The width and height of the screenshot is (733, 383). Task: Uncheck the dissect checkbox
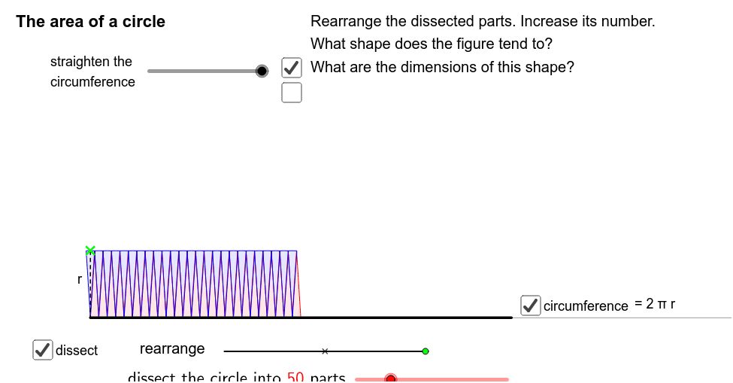coord(43,350)
